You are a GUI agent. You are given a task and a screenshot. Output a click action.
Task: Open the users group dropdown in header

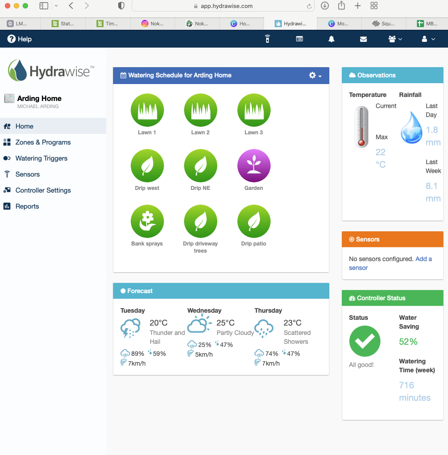point(395,39)
